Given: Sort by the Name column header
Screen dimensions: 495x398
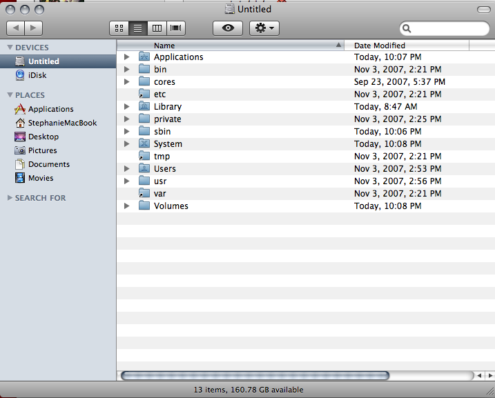Looking at the screenshot, I should tap(230, 46).
